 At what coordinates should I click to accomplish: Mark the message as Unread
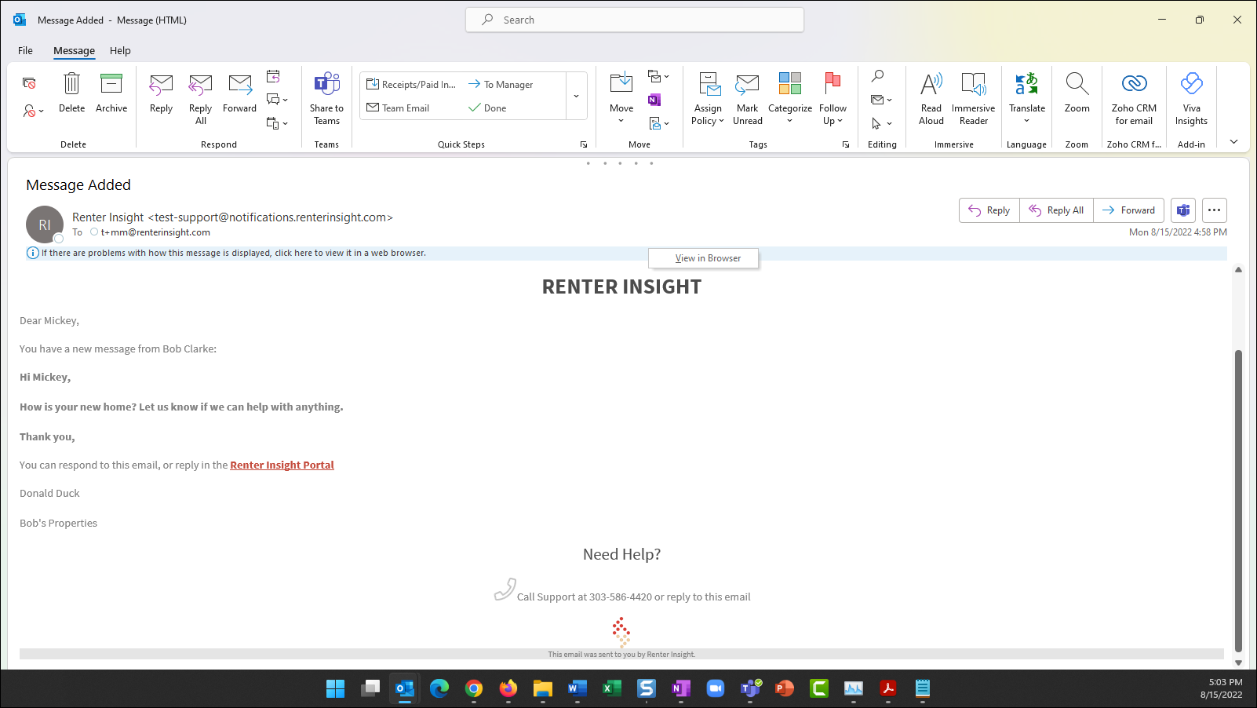[x=748, y=98]
